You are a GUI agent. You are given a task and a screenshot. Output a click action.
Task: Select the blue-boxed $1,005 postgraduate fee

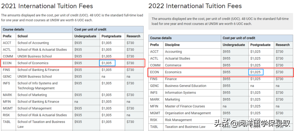tap(107, 63)
